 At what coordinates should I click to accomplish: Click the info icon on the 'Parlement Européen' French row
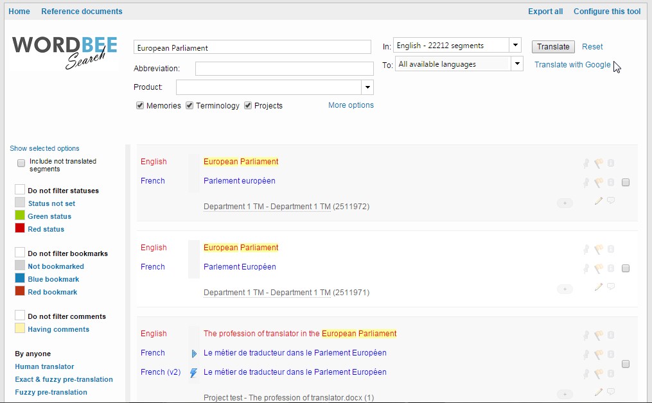tap(611, 268)
